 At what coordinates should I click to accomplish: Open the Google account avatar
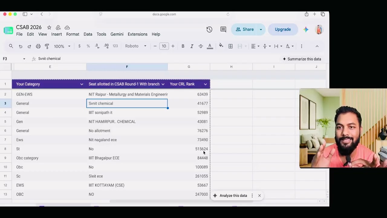(x=319, y=29)
